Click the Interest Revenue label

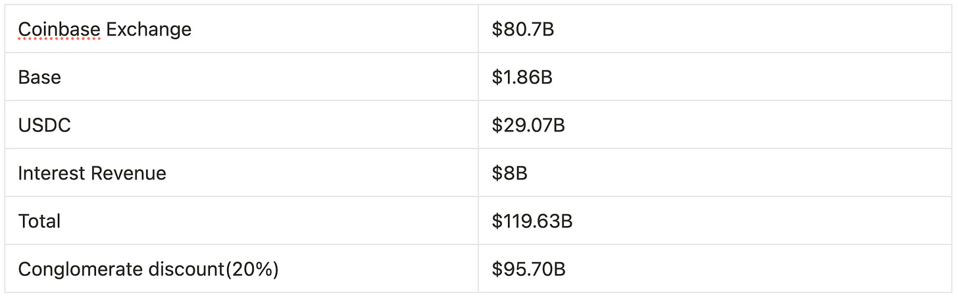92,173
